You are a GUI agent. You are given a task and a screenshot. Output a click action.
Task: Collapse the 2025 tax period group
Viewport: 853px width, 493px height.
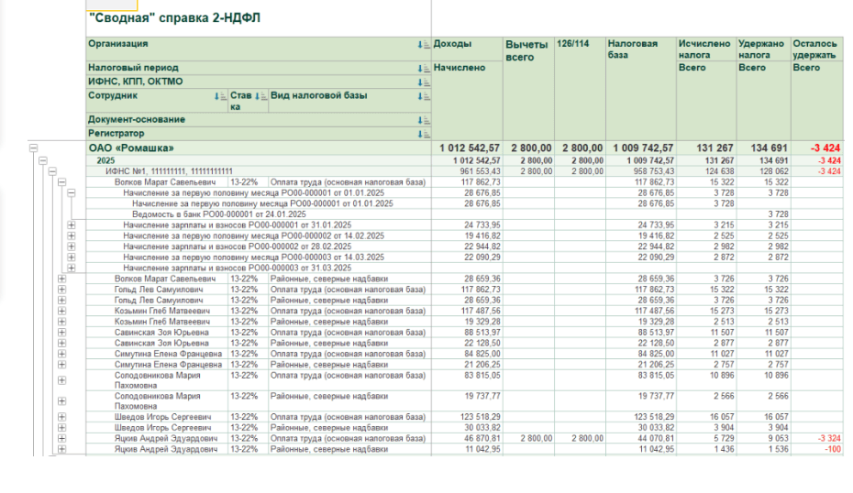[43, 160]
